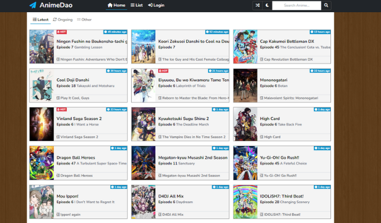Open D4DJ All Mix poster thumbnail
The width and height of the screenshot is (381, 223).
tap(143, 202)
